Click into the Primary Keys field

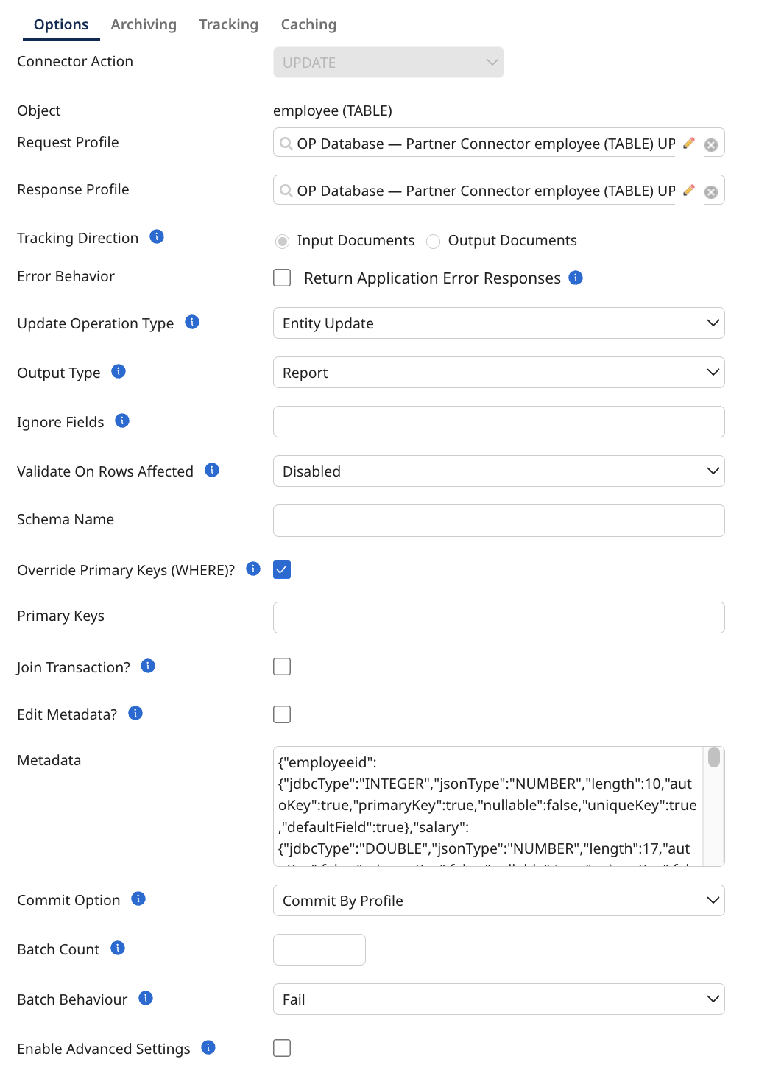[498, 617]
